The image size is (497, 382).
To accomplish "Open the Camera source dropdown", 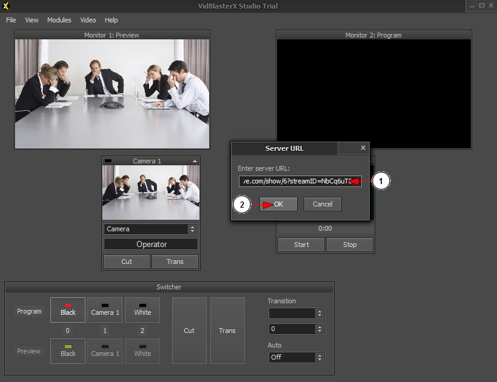I will coord(150,229).
